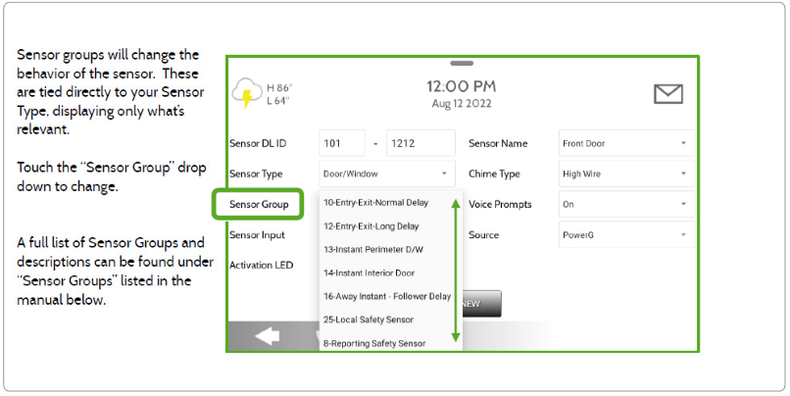Expand the Sensor Name Front Door dropdown
This screenshot has height=396, width=790.
click(625, 143)
